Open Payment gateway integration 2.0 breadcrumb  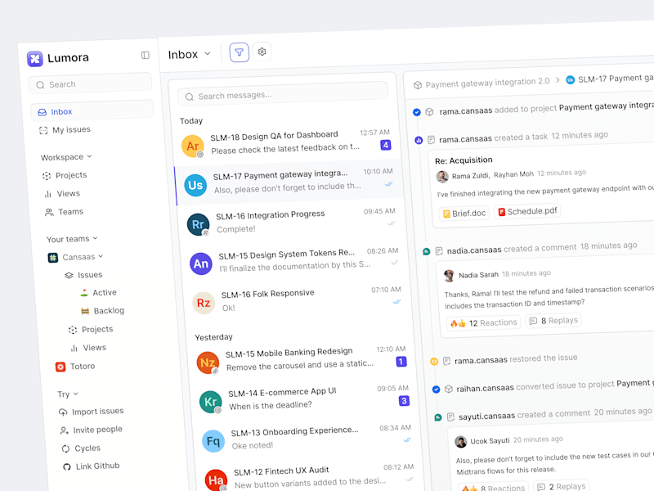tap(487, 83)
